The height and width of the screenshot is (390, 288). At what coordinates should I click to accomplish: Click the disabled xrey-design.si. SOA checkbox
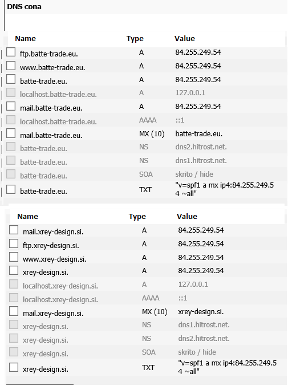coord(14,352)
